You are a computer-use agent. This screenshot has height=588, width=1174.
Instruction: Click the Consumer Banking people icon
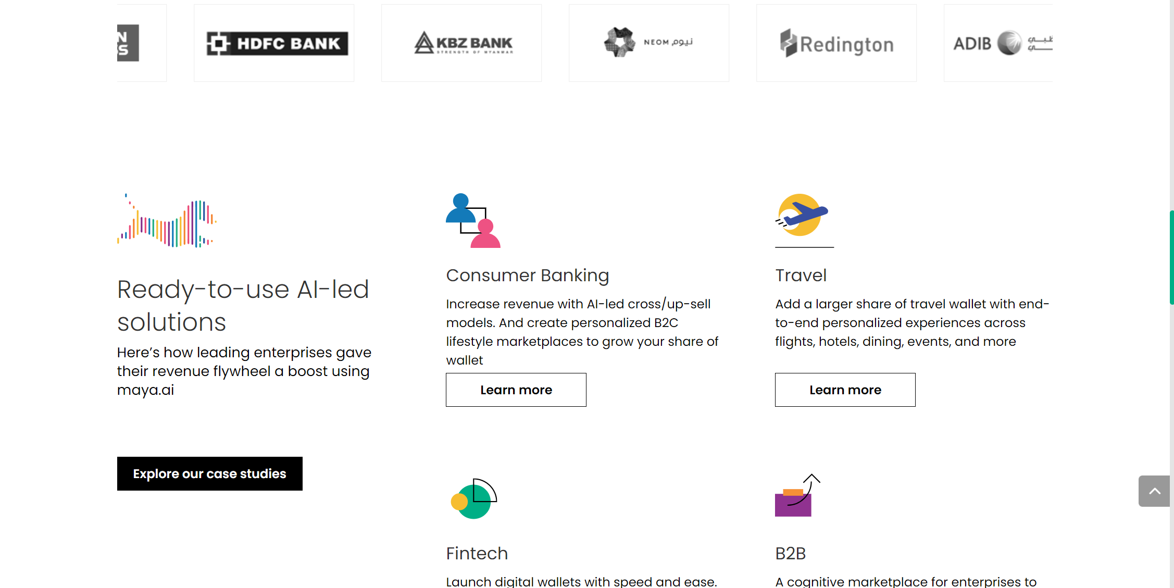pyautogui.click(x=473, y=220)
